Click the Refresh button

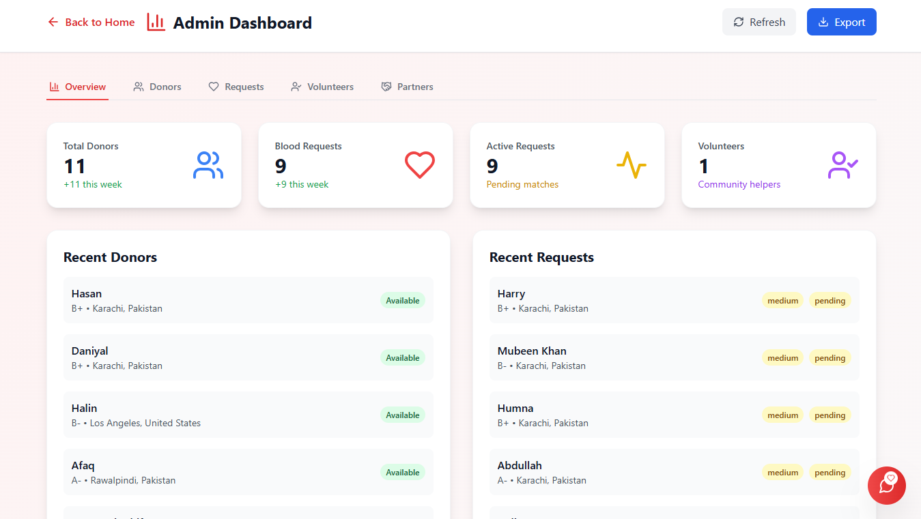(759, 22)
